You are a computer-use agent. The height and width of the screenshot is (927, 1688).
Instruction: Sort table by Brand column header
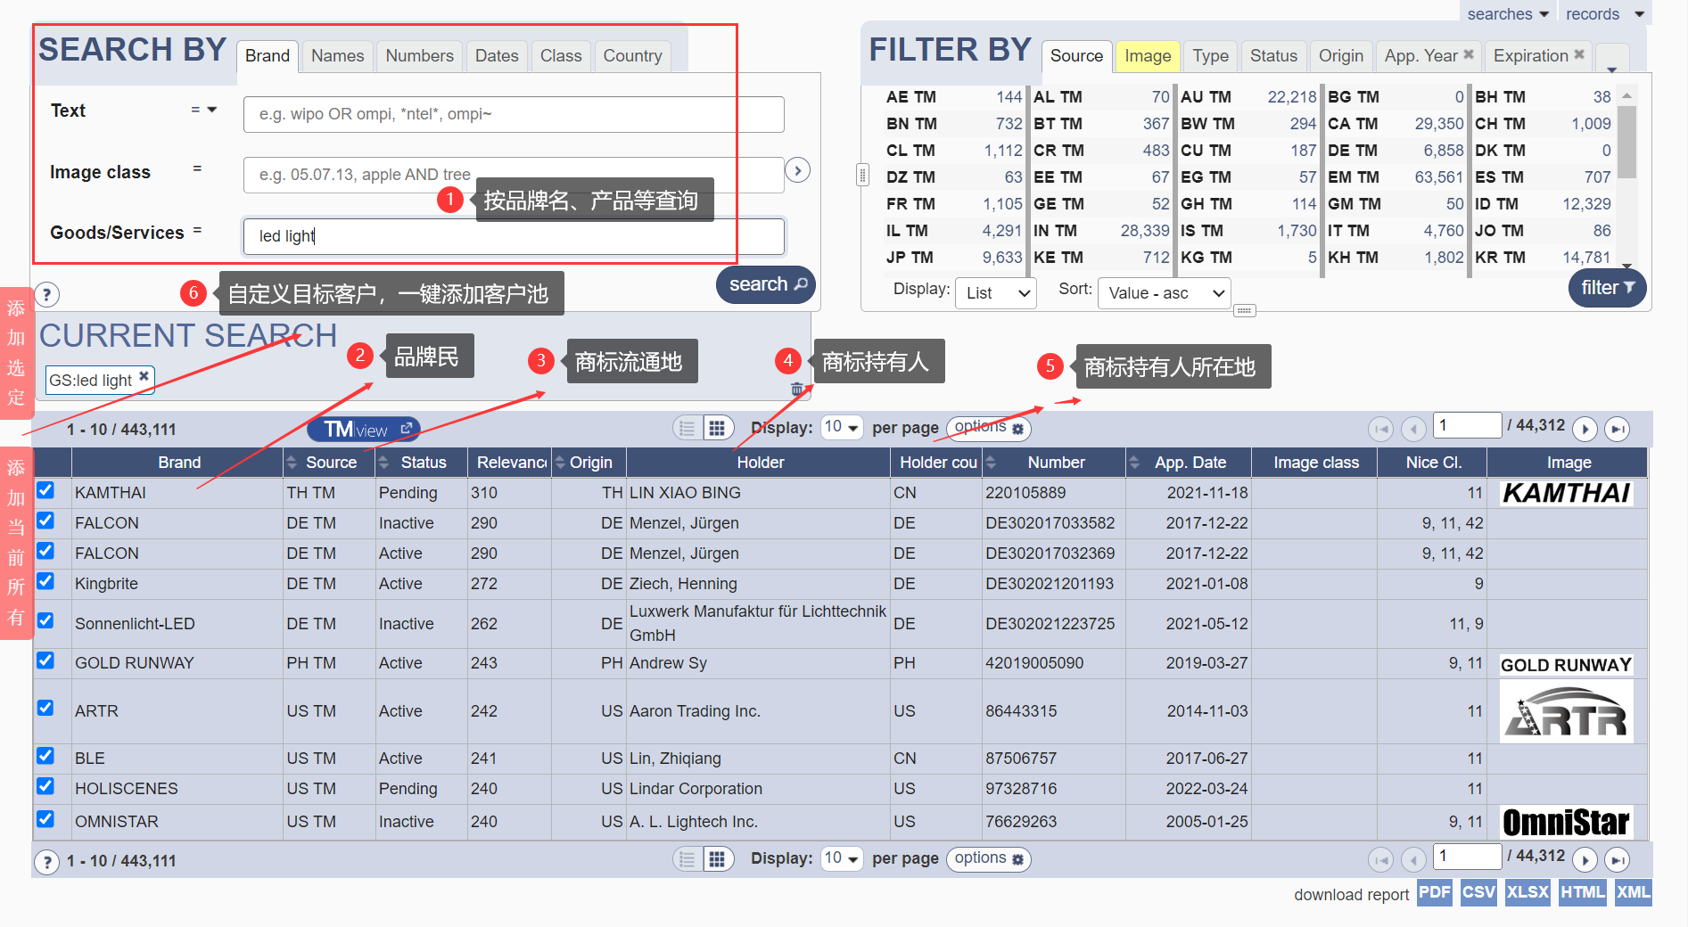[178, 463]
